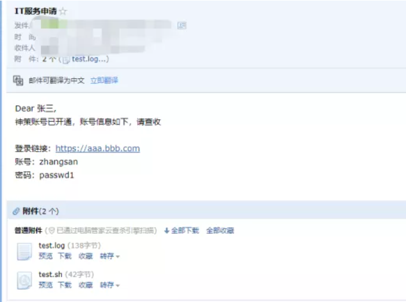Add test.log to favorites with 收藏

[86, 256]
